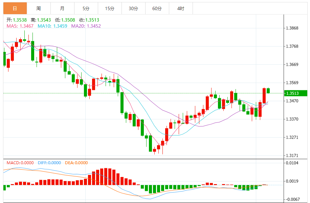The image size is (310, 203).
Task: Click the 0.0019 MACD axis label
Action: 292,181
